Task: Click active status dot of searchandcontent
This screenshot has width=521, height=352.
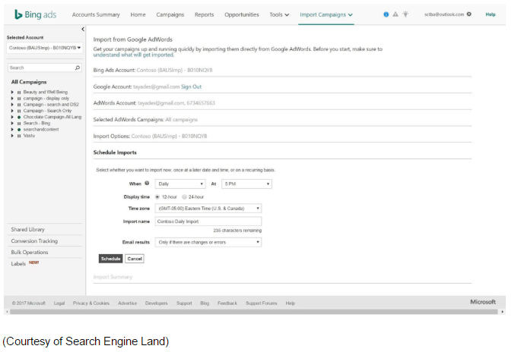Action: (x=19, y=130)
